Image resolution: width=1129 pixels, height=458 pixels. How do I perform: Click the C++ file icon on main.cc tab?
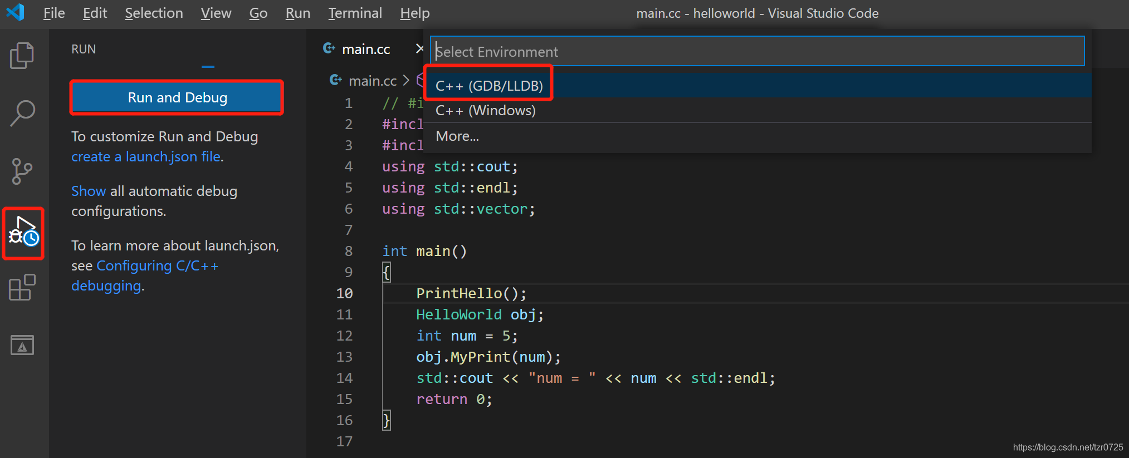click(x=329, y=48)
